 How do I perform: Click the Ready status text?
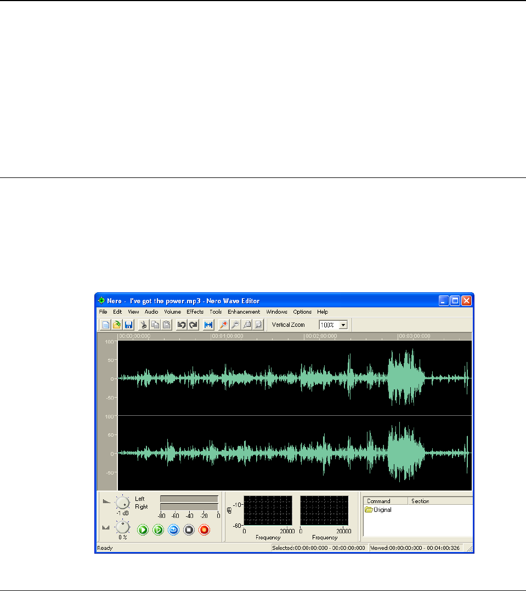point(105,548)
